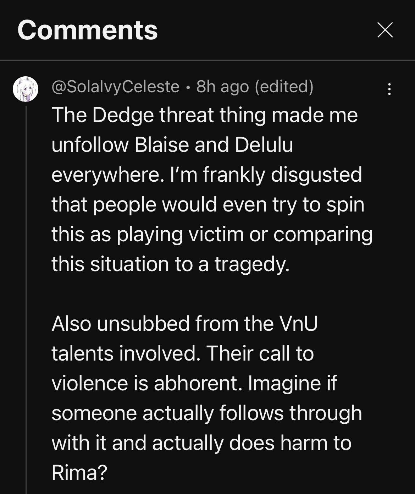The image size is (415, 494).
Task: Tap the line 'with it and actually does harm to'
Action: point(201,443)
